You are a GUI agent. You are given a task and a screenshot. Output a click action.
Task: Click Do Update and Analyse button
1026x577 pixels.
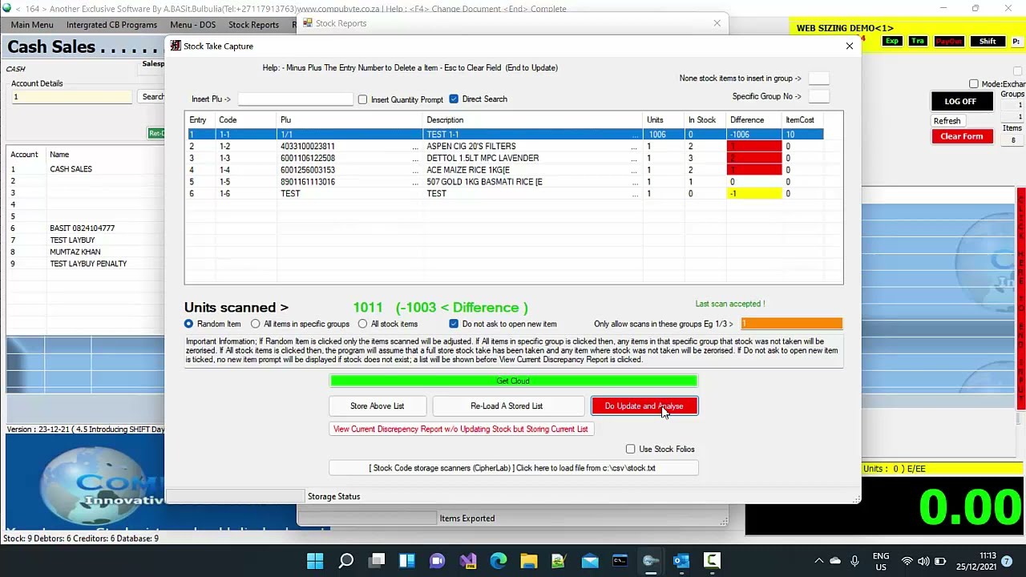644,406
